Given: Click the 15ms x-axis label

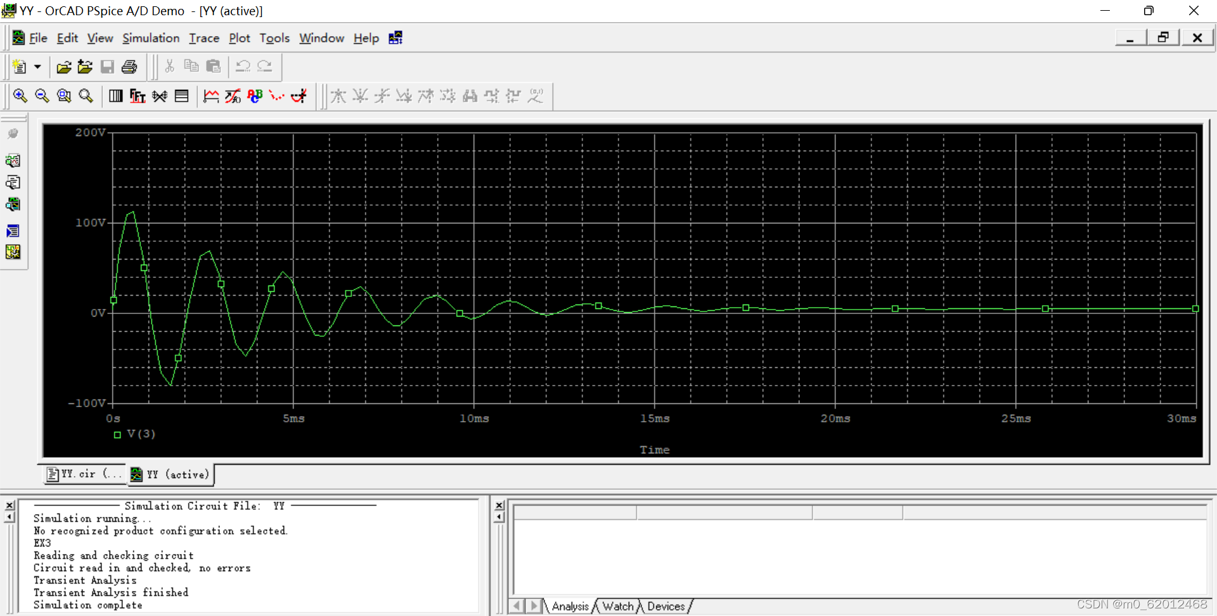Looking at the screenshot, I should pos(655,418).
